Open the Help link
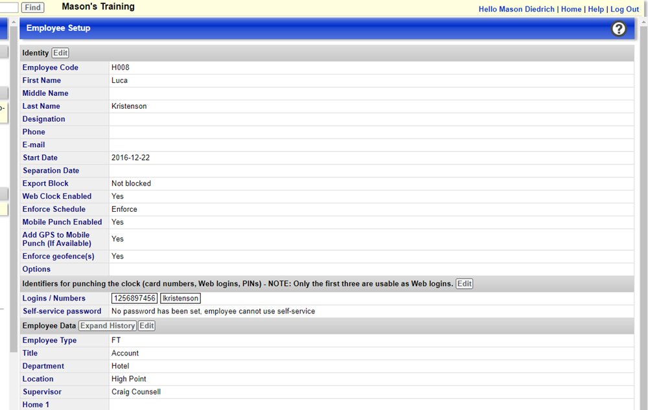This screenshot has height=410, width=648. [x=596, y=9]
